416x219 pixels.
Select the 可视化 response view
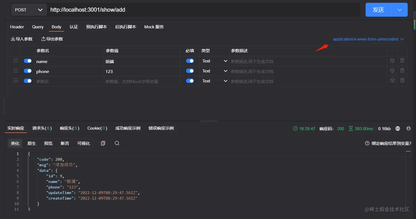(84, 144)
